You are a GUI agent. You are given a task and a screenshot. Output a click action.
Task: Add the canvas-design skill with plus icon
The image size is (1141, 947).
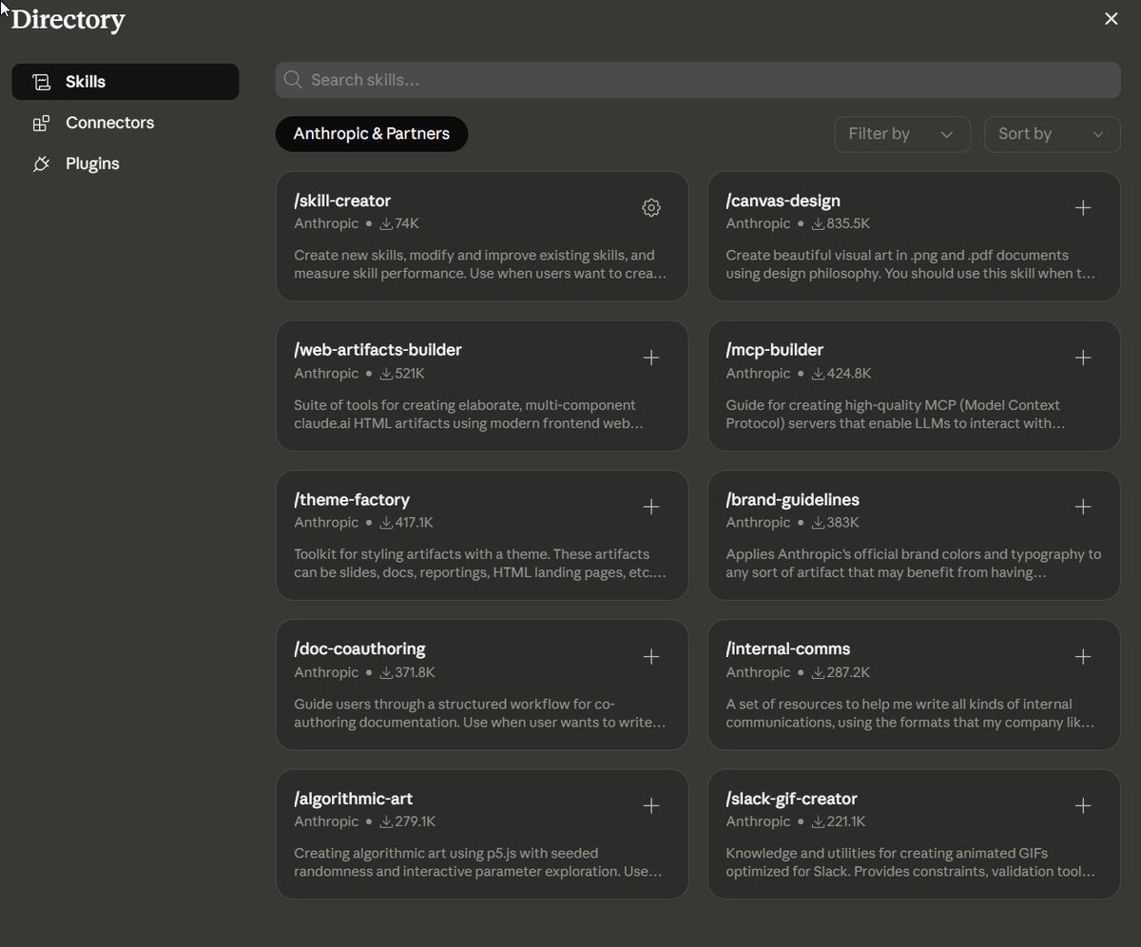(1083, 208)
